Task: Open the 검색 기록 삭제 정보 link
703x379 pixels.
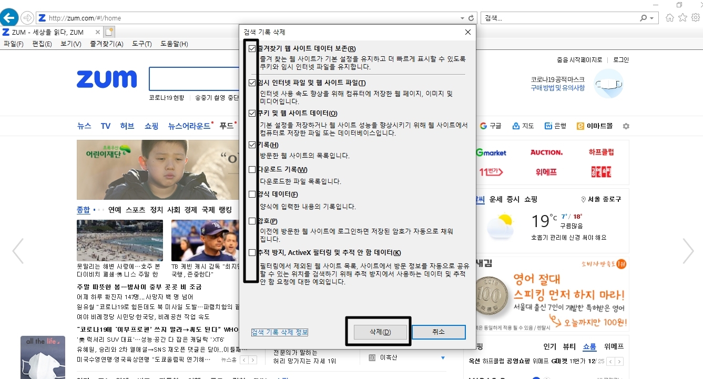Action: pyautogui.click(x=280, y=332)
